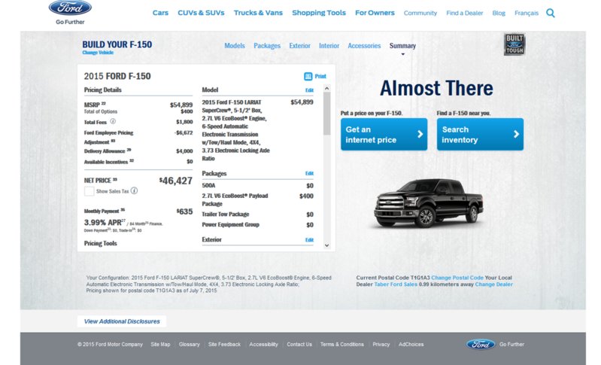Click Change Vehicle link
The image size is (601, 365).
pyautogui.click(x=98, y=53)
